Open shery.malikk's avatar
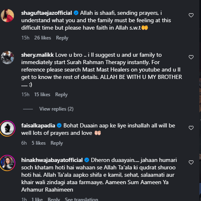 tap(7, 58)
